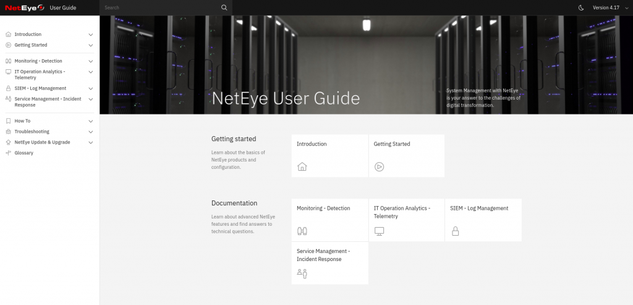This screenshot has width=633, height=305.
Task: Expand the NetEye Update & Upgrade chevron
Action: click(91, 143)
